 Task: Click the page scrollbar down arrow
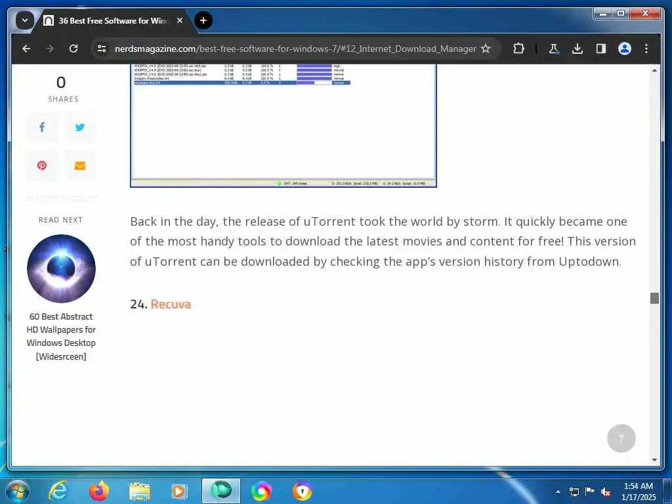pyautogui.click(x=654, y=460)
